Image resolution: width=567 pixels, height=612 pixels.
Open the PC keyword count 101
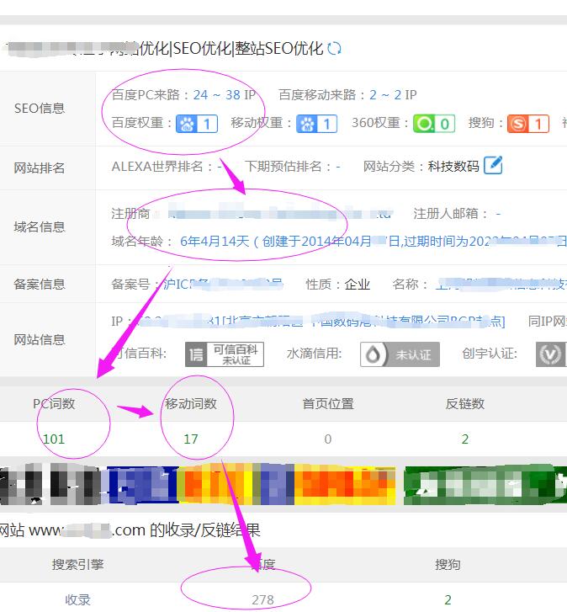coord(54,439)
